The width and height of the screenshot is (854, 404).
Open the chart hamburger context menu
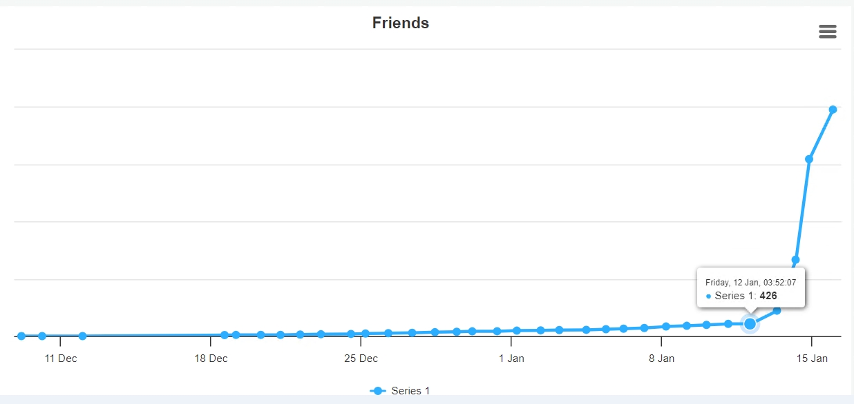point(827,32)
